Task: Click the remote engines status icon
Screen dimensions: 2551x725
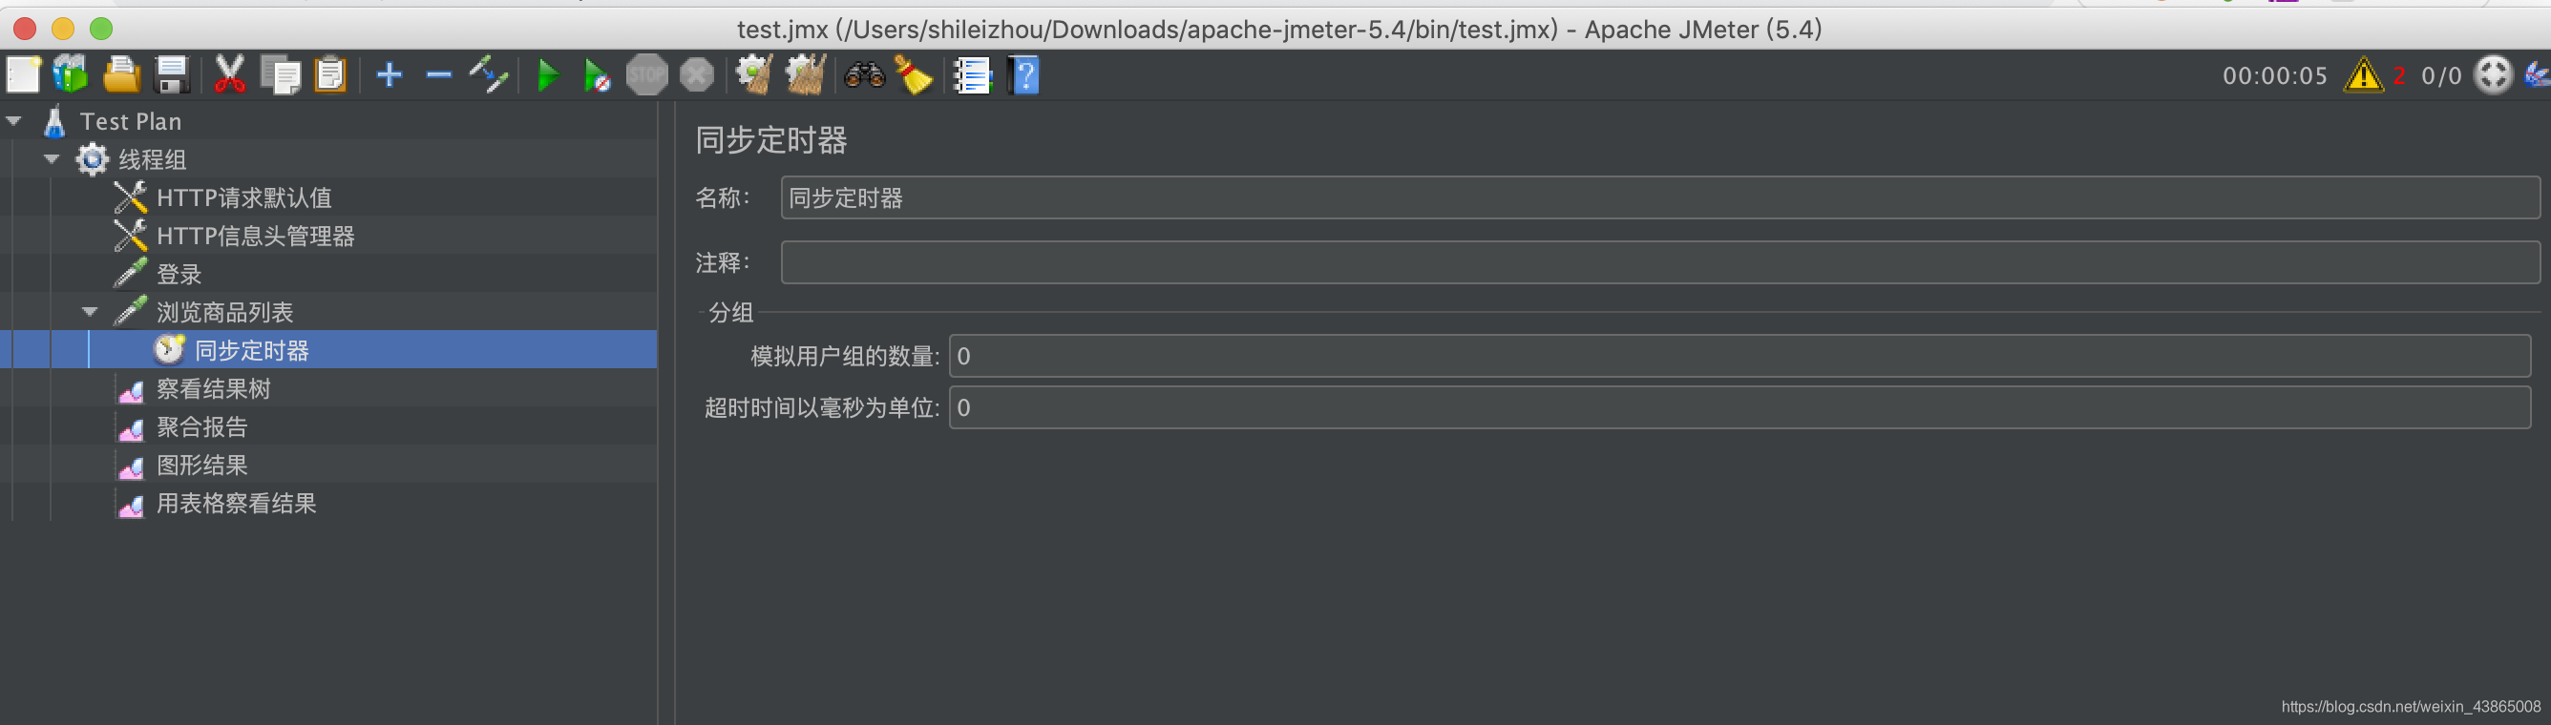Action: tap(2493, 75)
